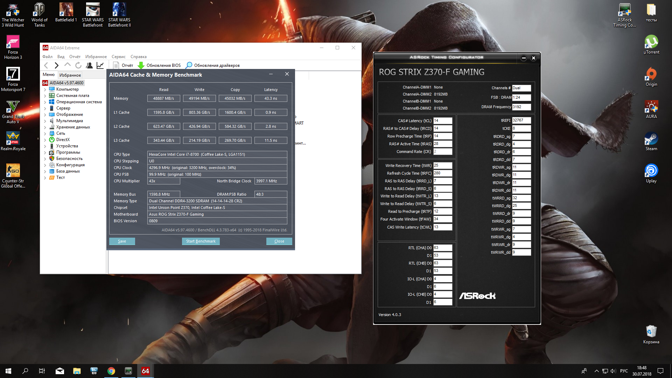Image resolution: width=672 pixels, height=378 pixels.
Task: Switch to the Избранное tab
Action: point(70,75)
